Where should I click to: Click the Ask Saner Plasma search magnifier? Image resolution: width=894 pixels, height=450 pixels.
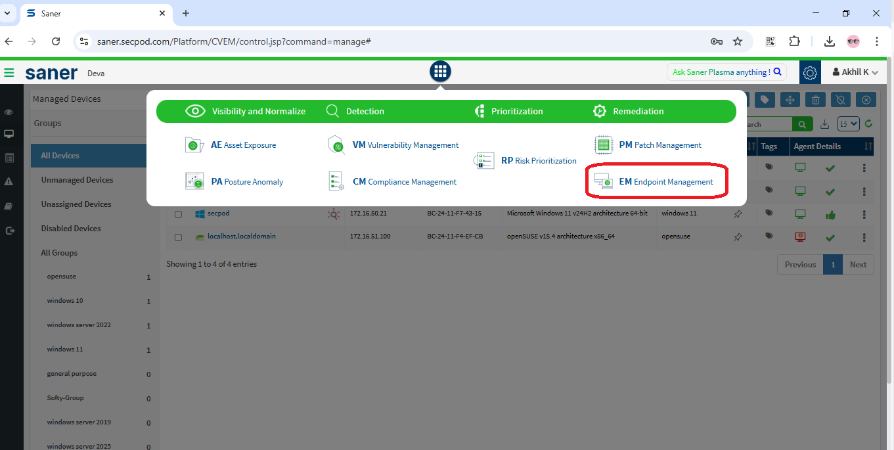pos(778,72)
